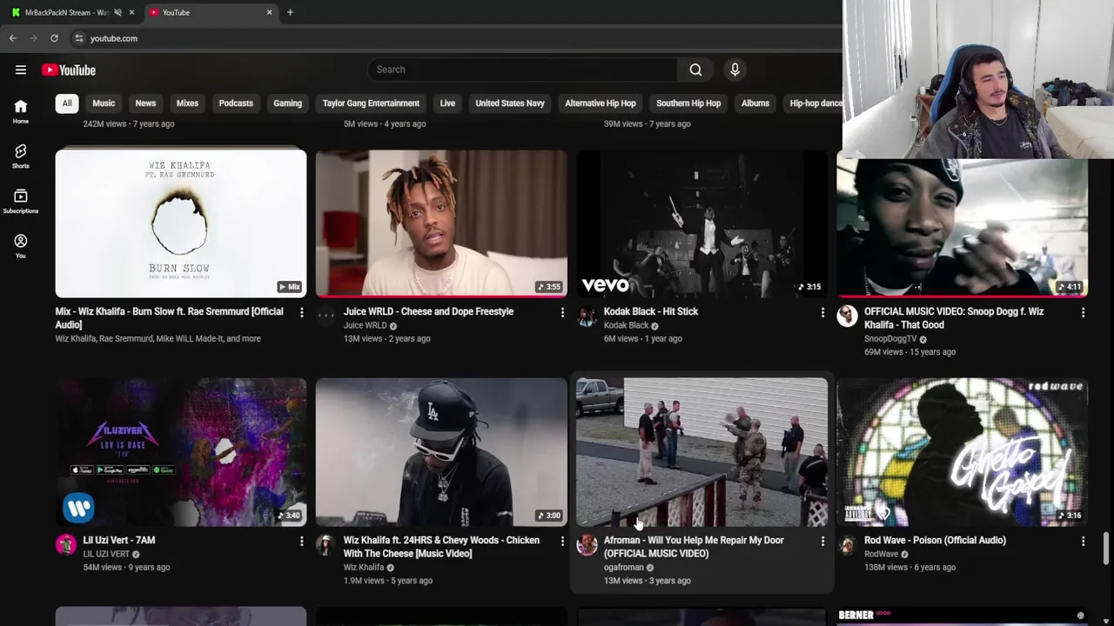Open options for Snoop Dogg That Good

pos(1083,311)
